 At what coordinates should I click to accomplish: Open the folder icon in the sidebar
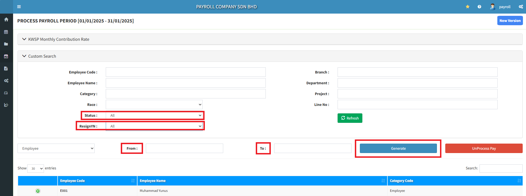6,44
